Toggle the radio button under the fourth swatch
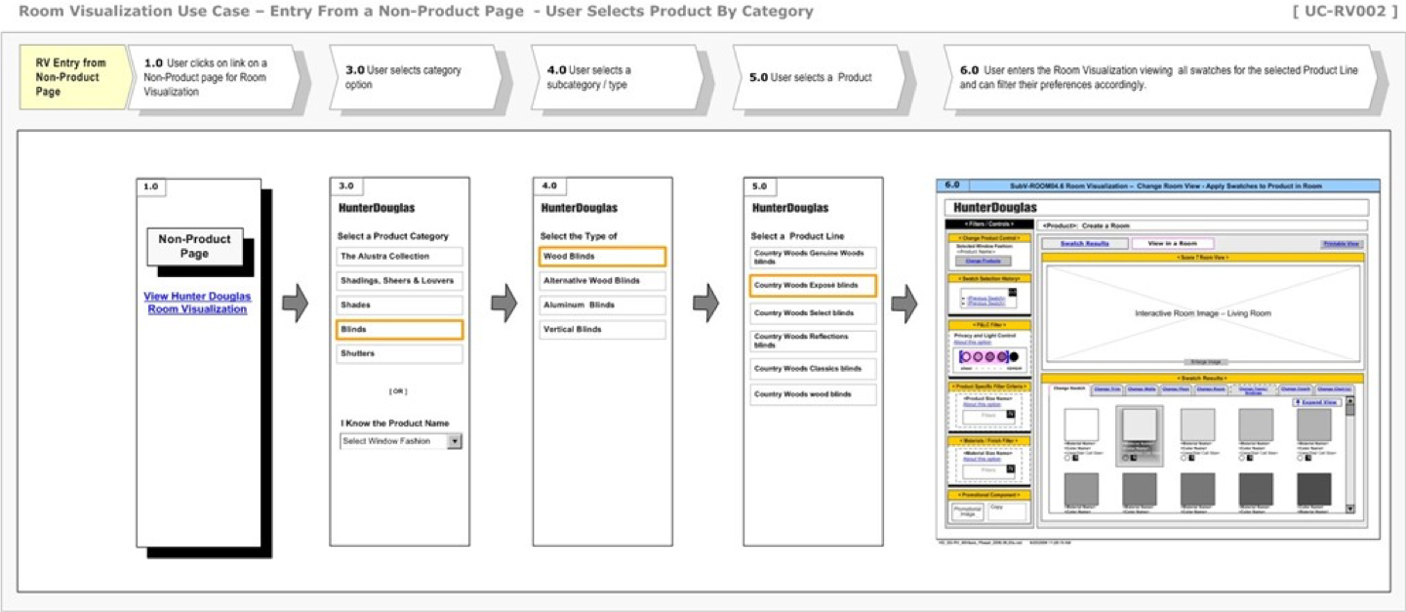The height and width of the screenshot is (612, 1406). click(x=1243, y=458)
